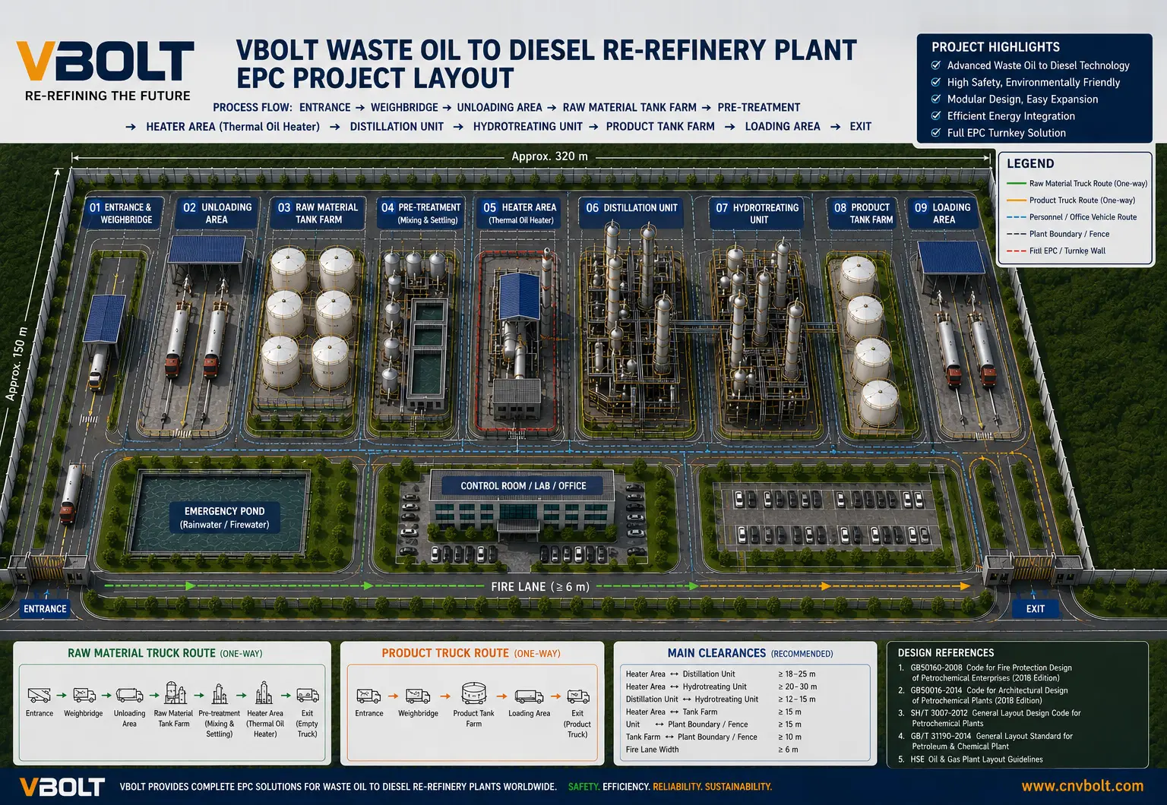
Task: Click the Product Tank Farm icon
Action: [x=473, y=693]
